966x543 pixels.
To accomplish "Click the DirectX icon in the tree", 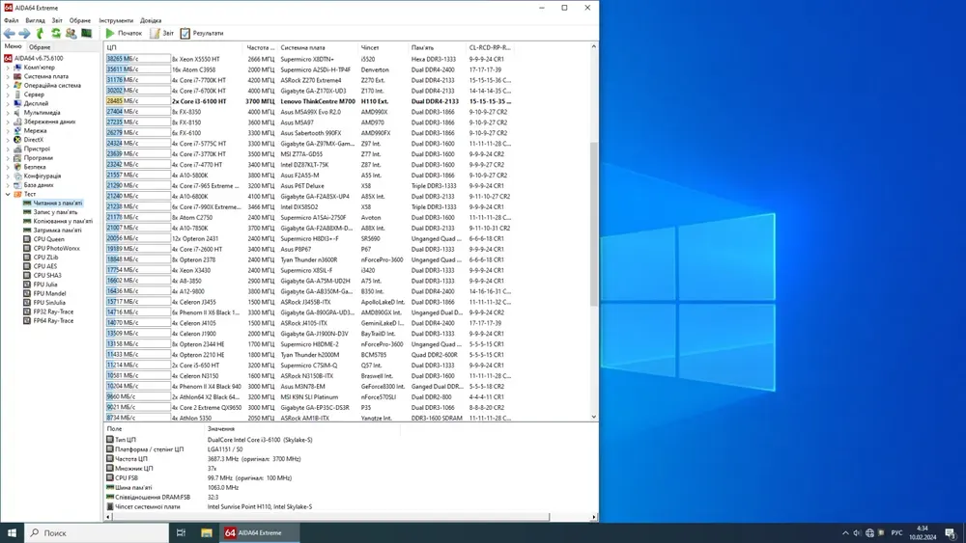I will click(x=16, y=140).
